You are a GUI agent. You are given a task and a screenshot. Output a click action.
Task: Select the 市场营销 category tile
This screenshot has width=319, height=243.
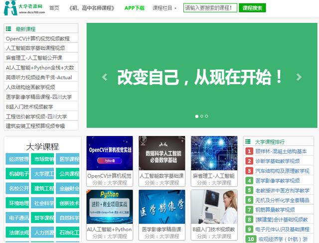coord(42,159)
